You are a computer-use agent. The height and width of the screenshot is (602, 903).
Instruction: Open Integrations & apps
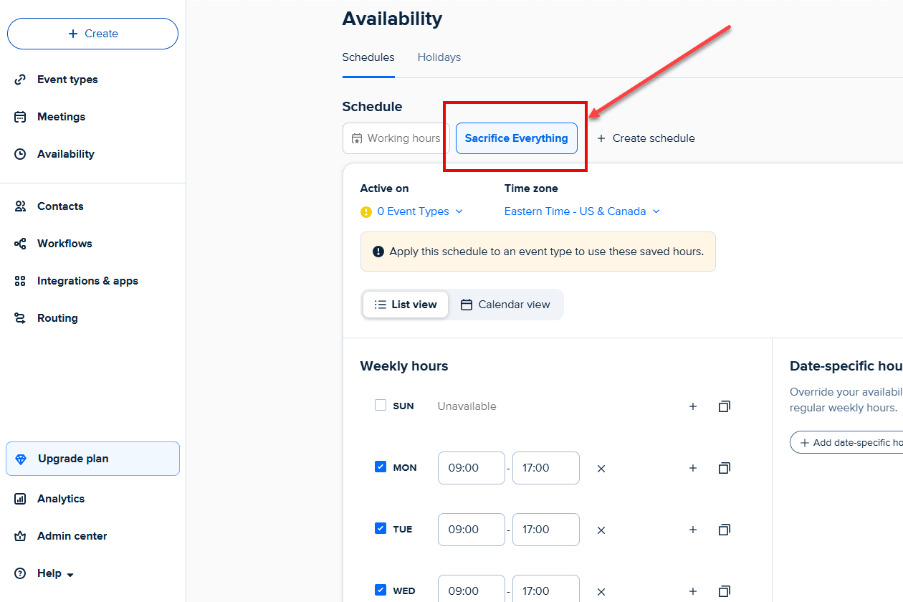coord(87,280)
